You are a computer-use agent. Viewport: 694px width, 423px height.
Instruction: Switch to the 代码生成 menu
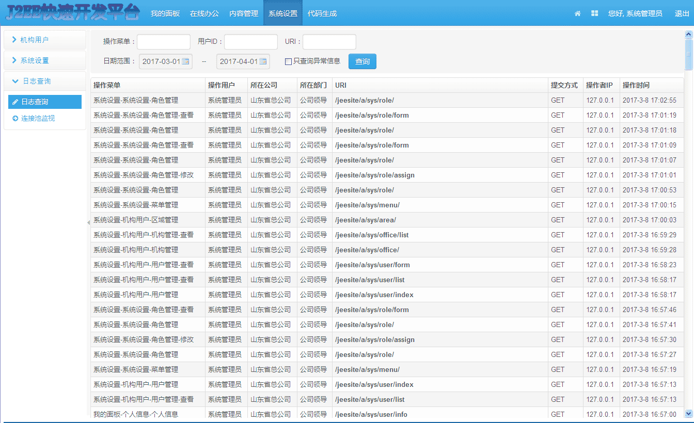(322, 13)
